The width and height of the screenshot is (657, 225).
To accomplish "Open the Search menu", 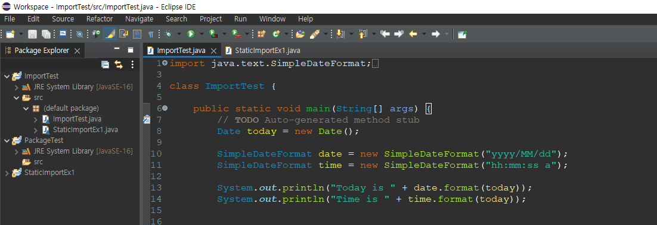I will (176, 19).
